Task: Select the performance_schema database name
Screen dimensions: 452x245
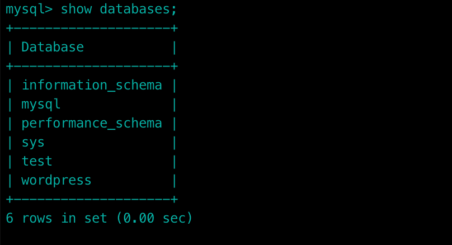Action: (x=92, y=124)
